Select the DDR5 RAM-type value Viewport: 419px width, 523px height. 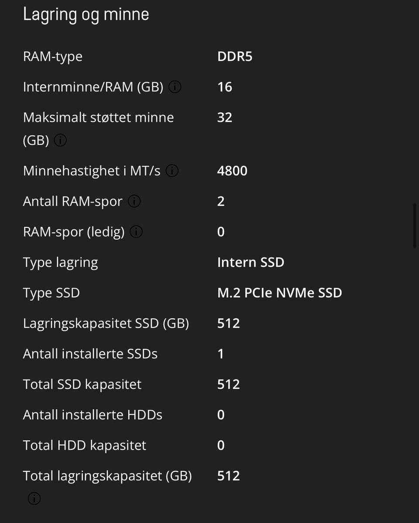pyautogui.click(x=235, y=57)
